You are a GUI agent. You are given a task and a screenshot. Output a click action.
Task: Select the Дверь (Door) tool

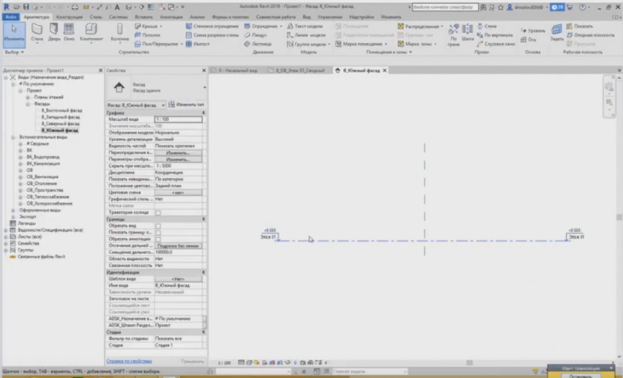coord(54,32)
